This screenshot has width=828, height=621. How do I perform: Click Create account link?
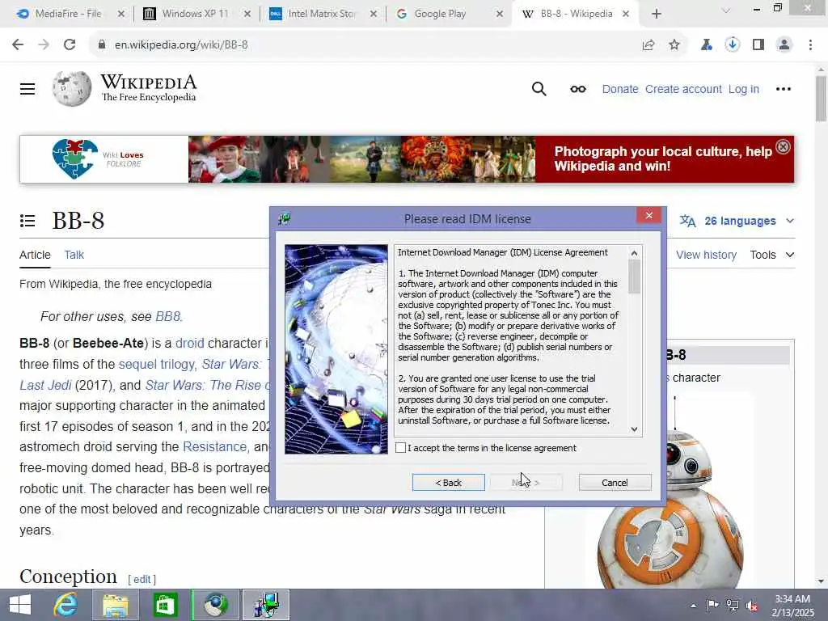point(683,89)
